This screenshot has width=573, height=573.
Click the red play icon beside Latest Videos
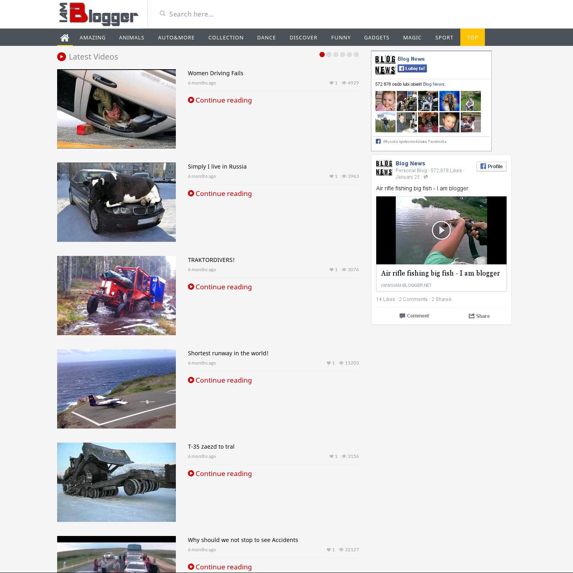point(62,57)
